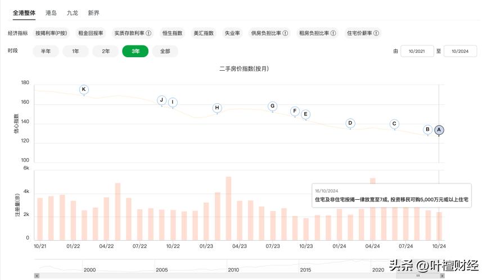Switch to the 九龙 tab
The height and width of the screenshot is (280, 487).
[x=72, y=12]
